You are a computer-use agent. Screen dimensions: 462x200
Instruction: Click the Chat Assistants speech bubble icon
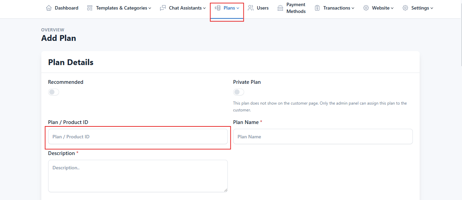pyautogui.click(x=163, y=8)
